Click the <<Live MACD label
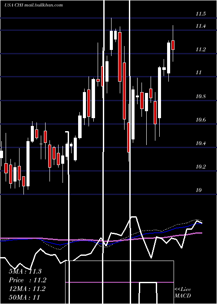The height and width of the screenshot is (304, 217). pos(183,293)
